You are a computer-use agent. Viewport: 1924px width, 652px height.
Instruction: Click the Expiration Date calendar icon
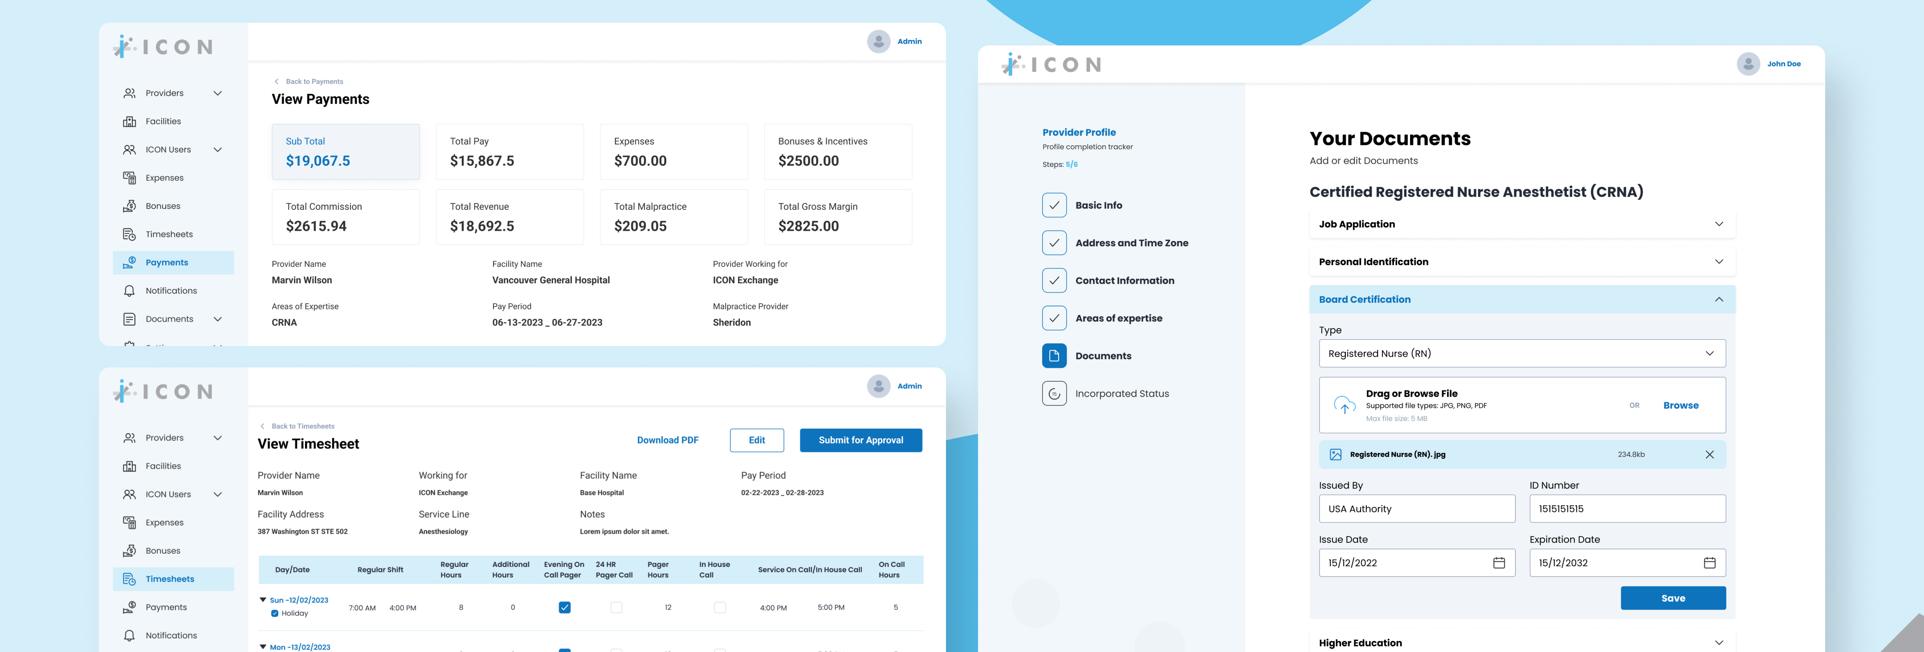[x=1709, y=563]
